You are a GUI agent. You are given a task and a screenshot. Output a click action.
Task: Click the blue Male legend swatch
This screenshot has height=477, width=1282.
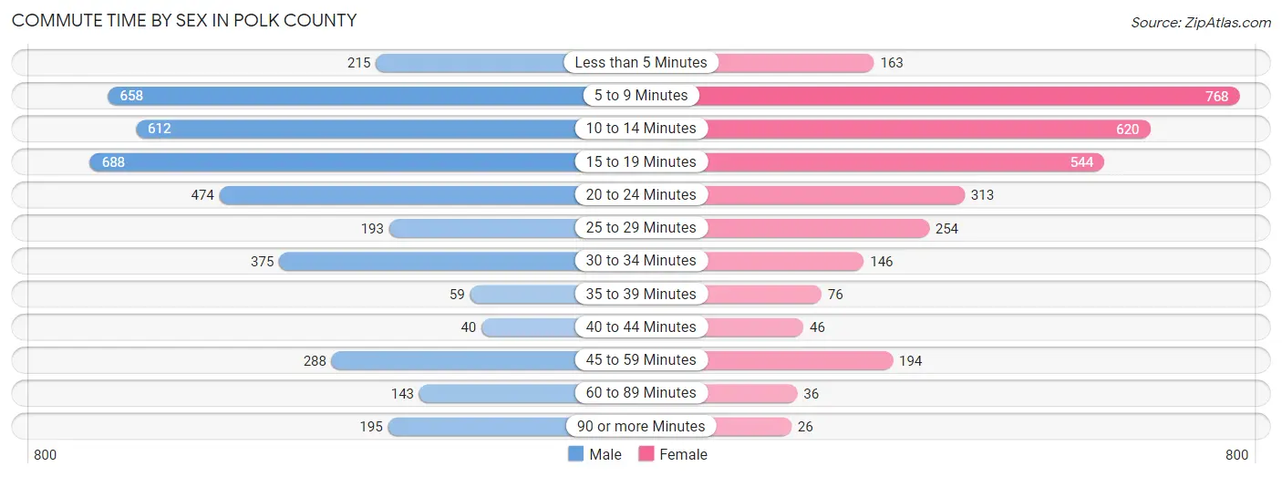[x=575, y=454]
